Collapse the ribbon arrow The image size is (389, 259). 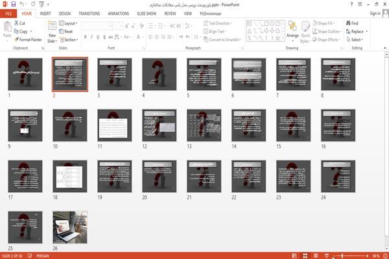pyautogui.click(x=384, y=48)
